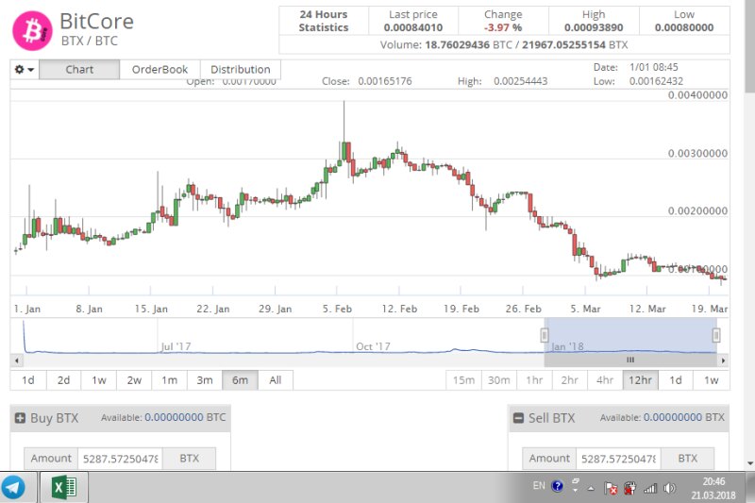Set the chart range to All

point(275,379)
